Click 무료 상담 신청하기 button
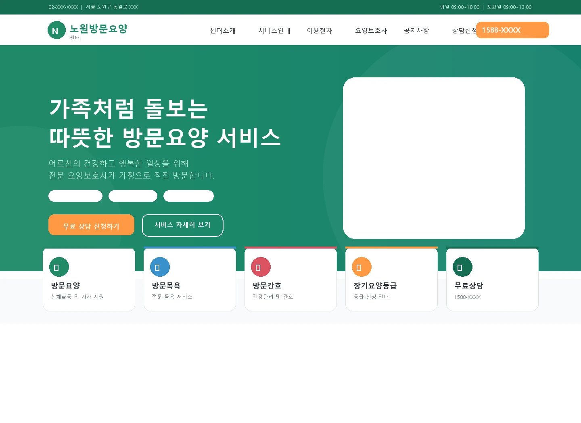 (x=91, y=225)
